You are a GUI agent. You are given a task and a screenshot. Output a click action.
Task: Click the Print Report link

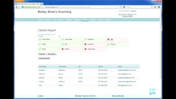pyautogui.click(x=42, y=35)
